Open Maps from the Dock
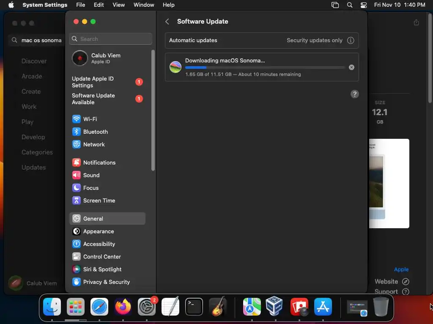433x324 pixels. pyautogui.click(x=252, y=307)
